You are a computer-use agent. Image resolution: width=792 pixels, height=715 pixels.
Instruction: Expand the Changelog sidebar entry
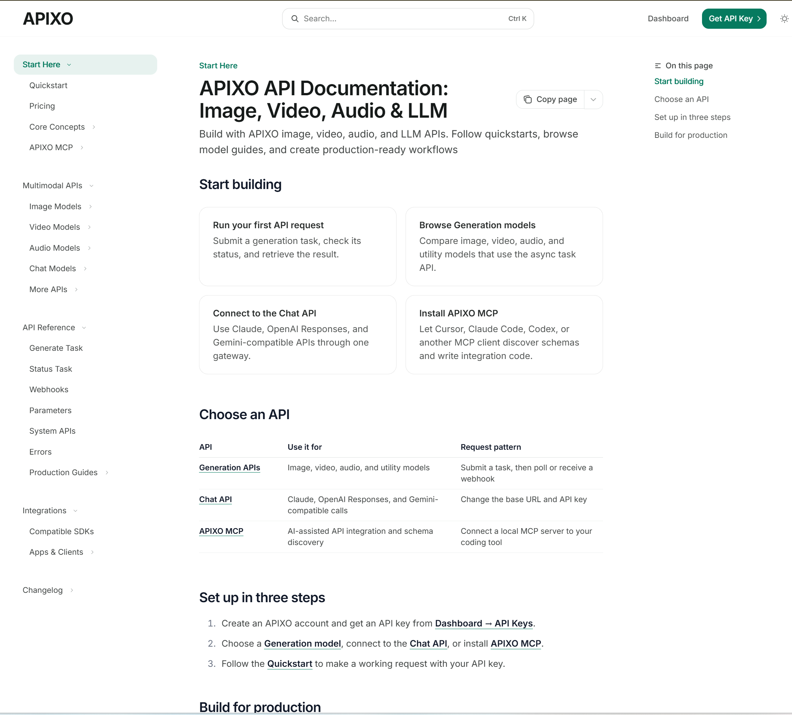click(x=71, y=590)
